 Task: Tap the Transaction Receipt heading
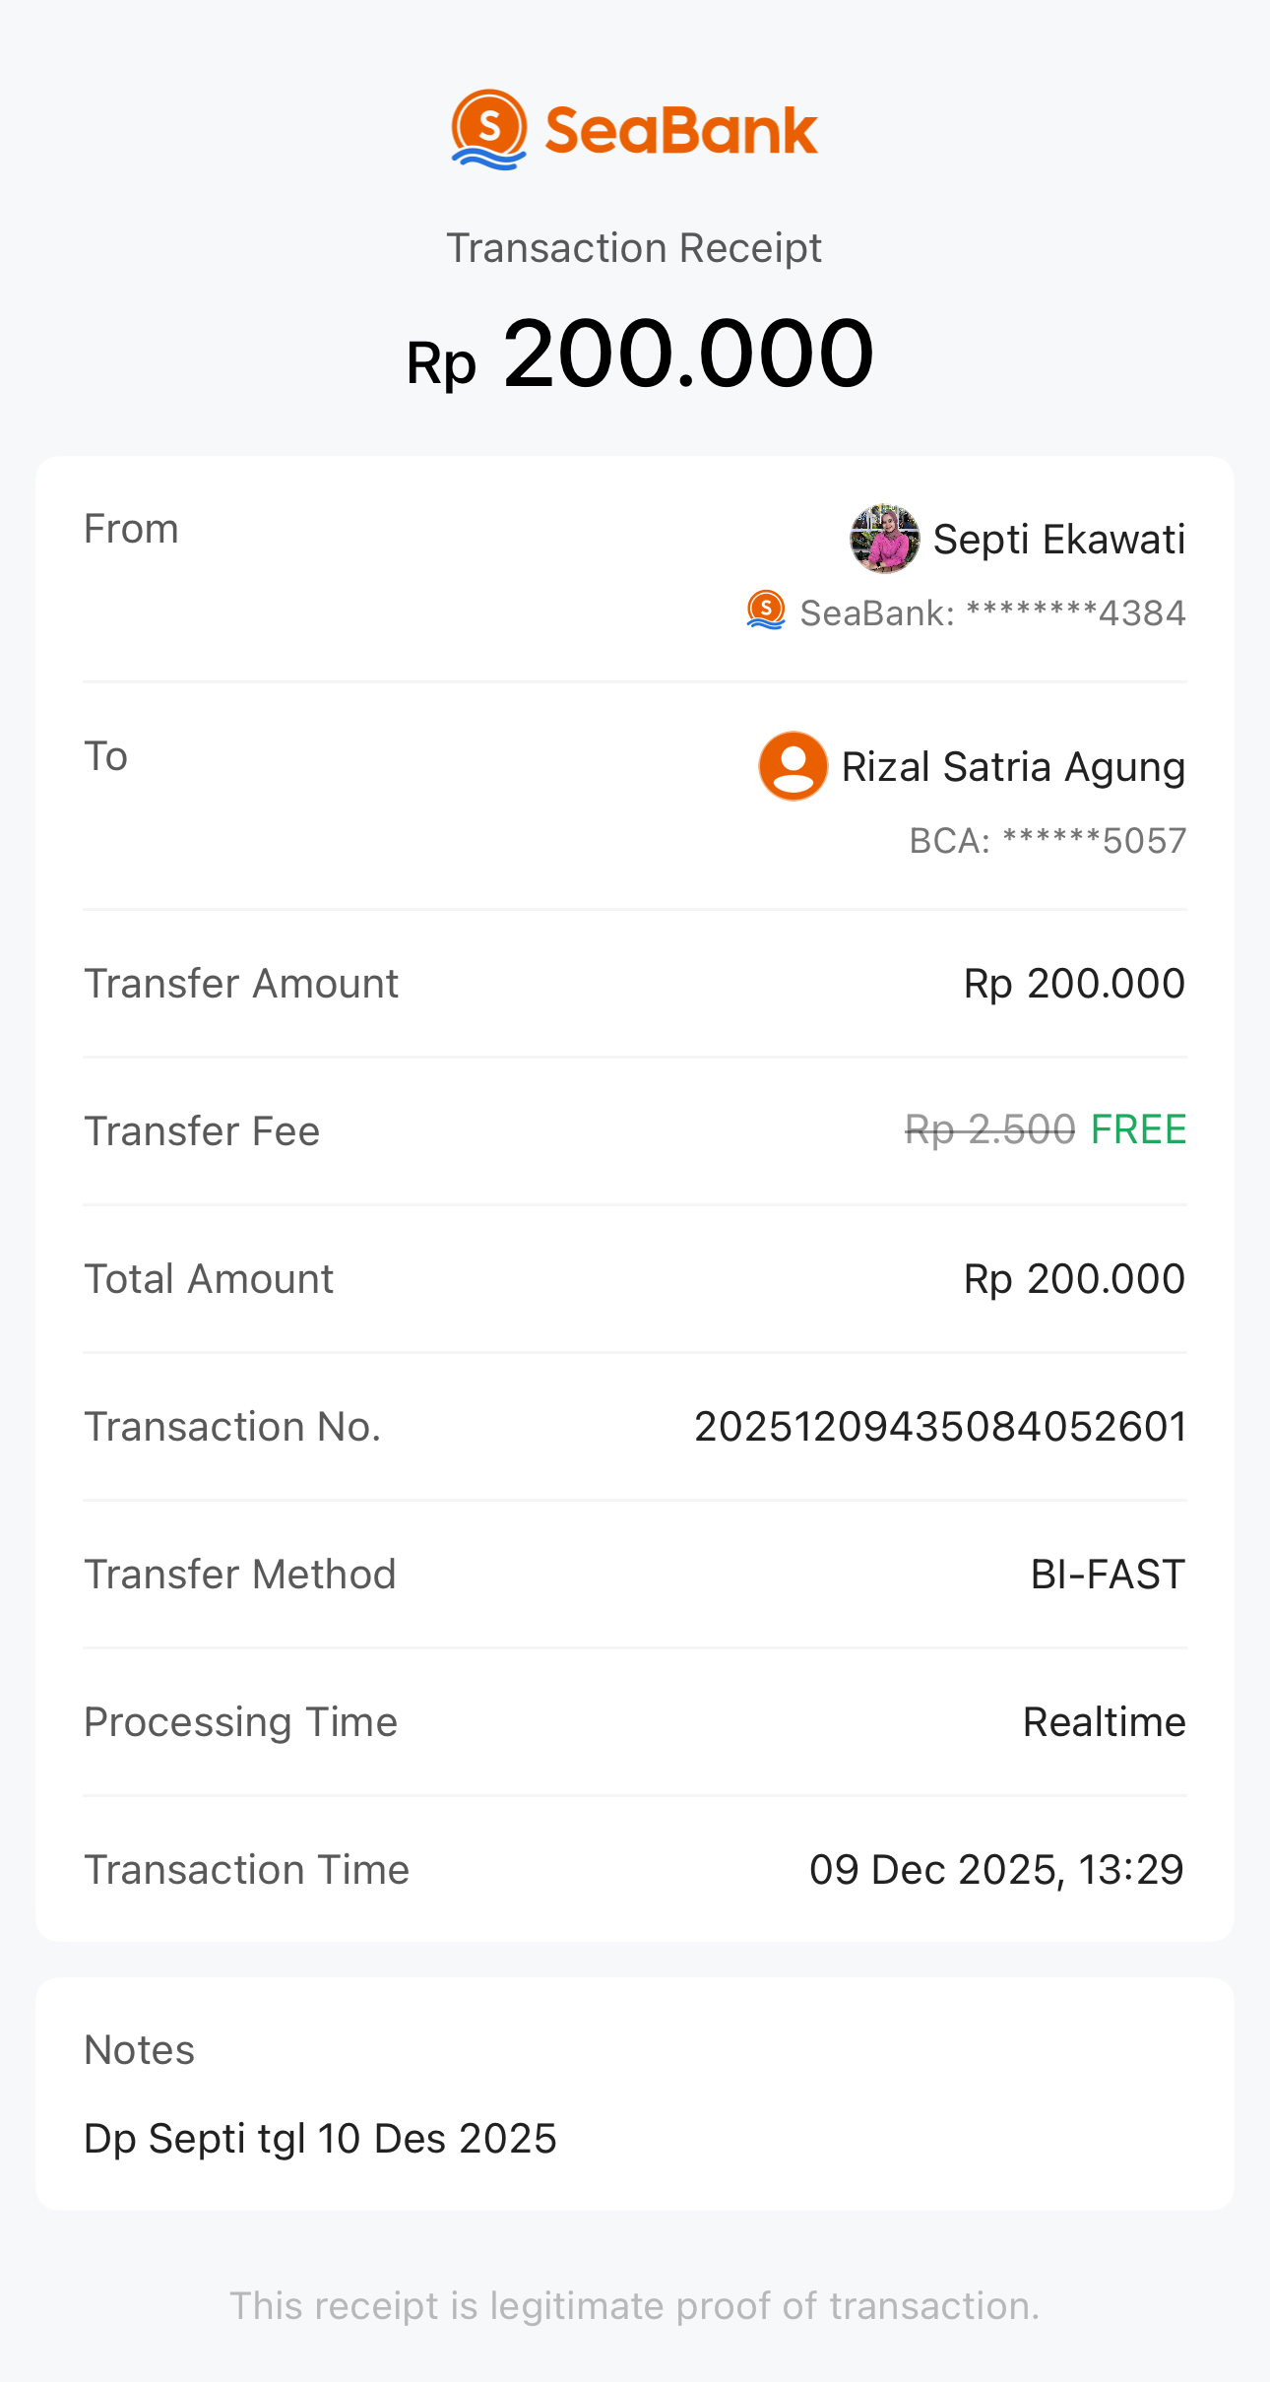click(x=634, y=248)
